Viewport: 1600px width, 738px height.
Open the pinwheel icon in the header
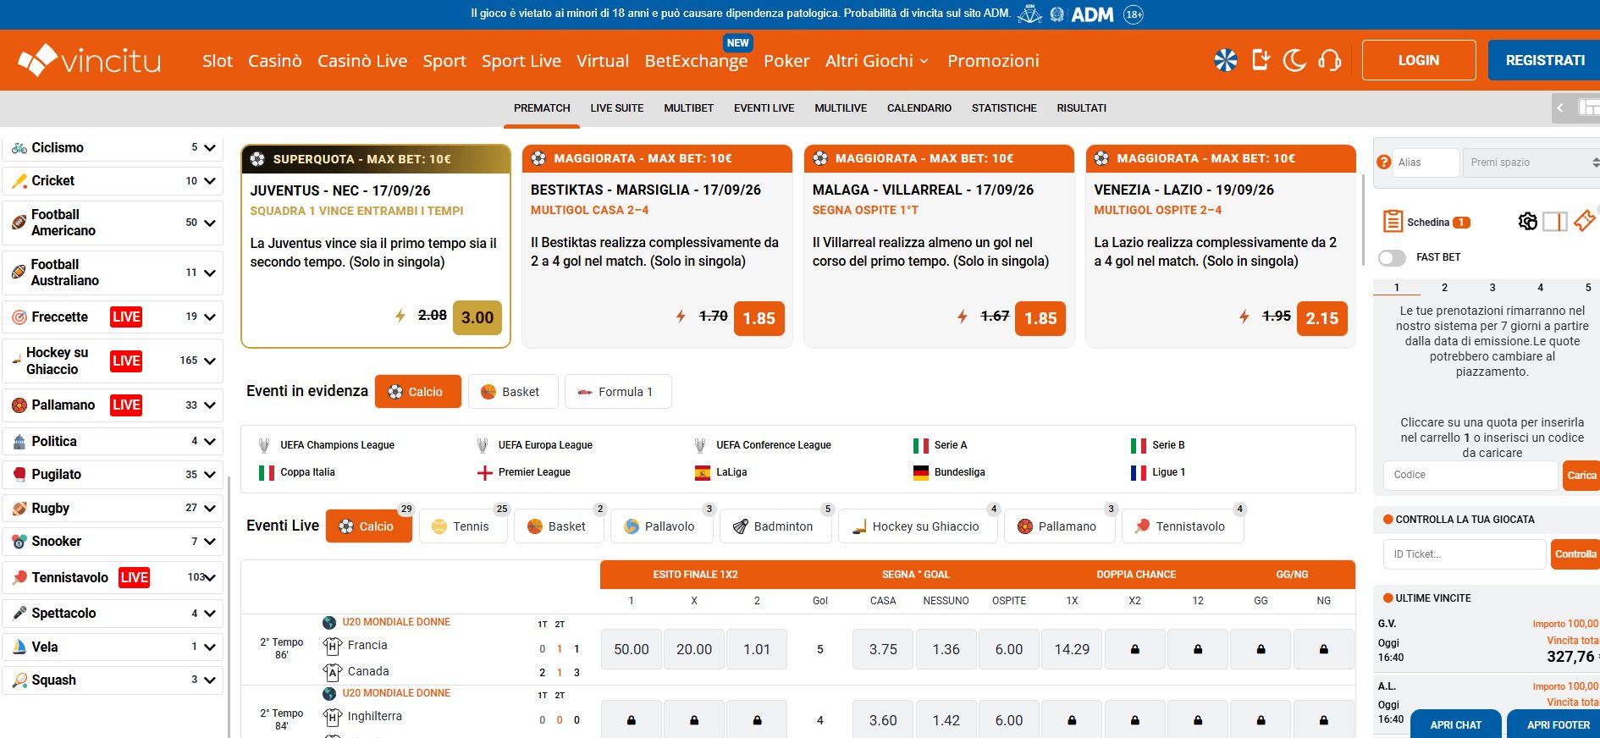pos(1225,60)
